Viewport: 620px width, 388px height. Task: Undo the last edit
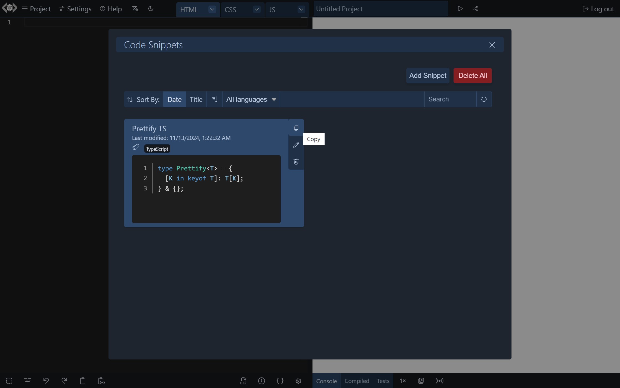click(x=46, y=381)
